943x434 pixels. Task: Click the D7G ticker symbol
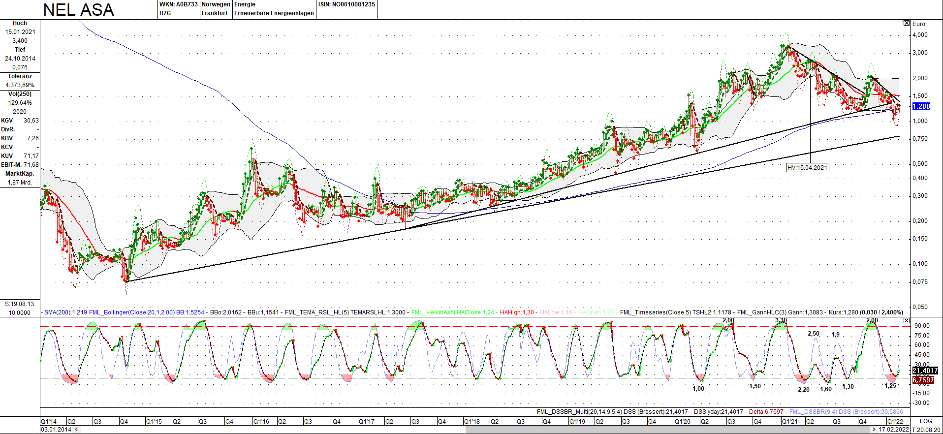point(165,13)
